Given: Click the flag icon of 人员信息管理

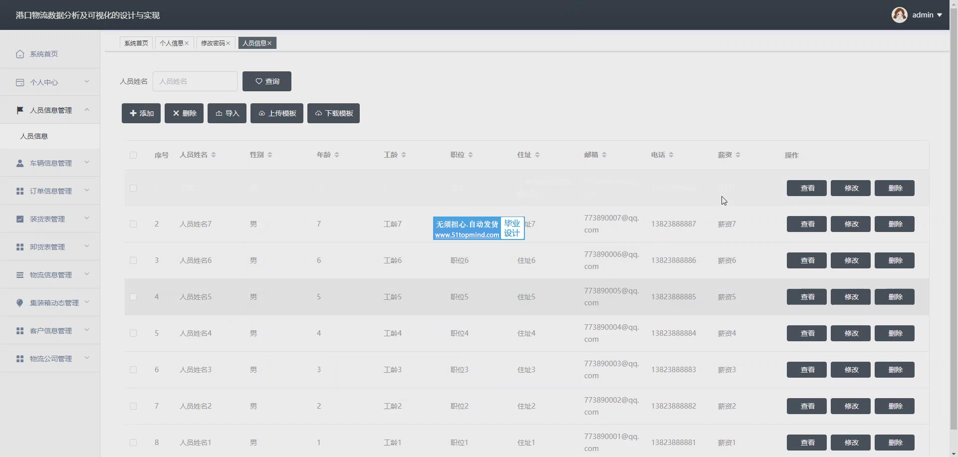Looking at the screenshot, I should coord(20,110).
